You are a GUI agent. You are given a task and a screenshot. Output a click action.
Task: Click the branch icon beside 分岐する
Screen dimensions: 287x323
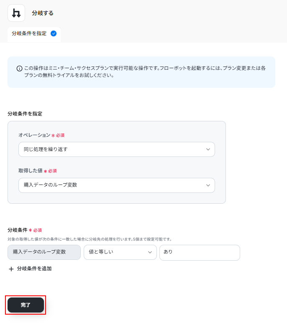click(16, 13)
